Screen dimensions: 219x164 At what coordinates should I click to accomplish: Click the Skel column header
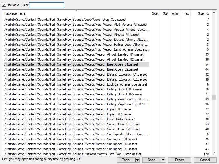[x=155, y=13]
